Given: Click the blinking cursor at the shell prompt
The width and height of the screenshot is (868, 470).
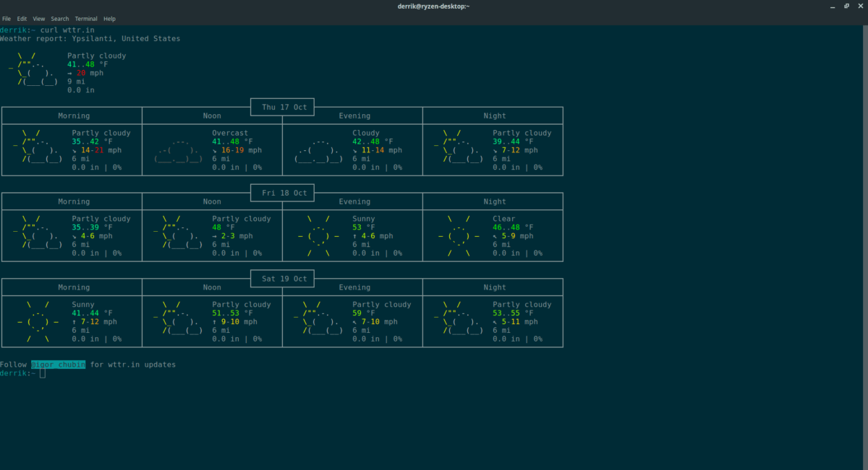Looking at the screenshot, I should pos(42,373).
